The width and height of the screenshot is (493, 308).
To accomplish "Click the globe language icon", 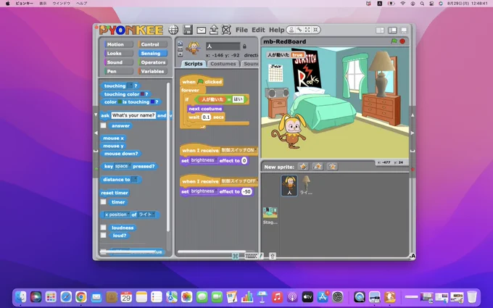I will tap(173, 30).
